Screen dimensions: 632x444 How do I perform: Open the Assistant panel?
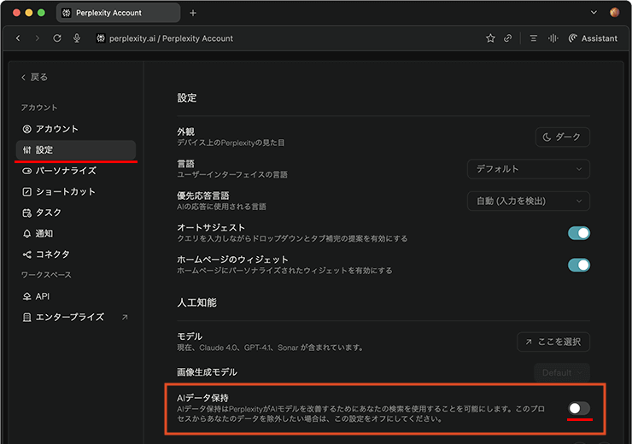593,38
